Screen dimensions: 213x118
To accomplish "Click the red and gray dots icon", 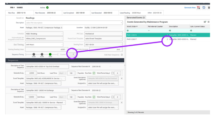I will [x=198, y=8].
